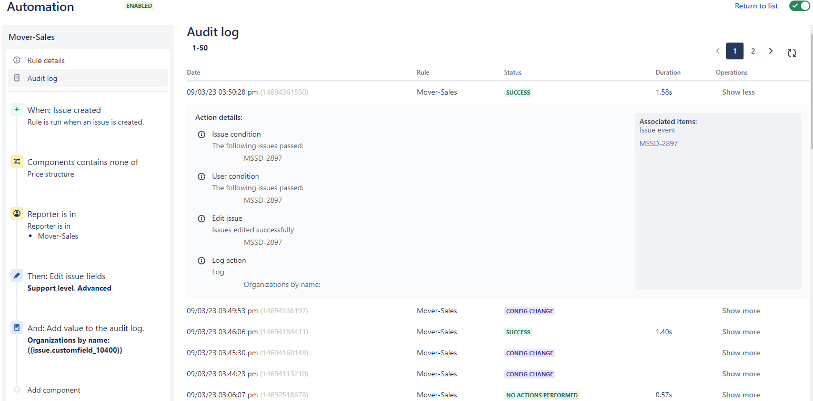Screen dimensions: 813x401
Task: Click the NO ACTIONS PERFORMED status badge
Action: coord(542,395)
